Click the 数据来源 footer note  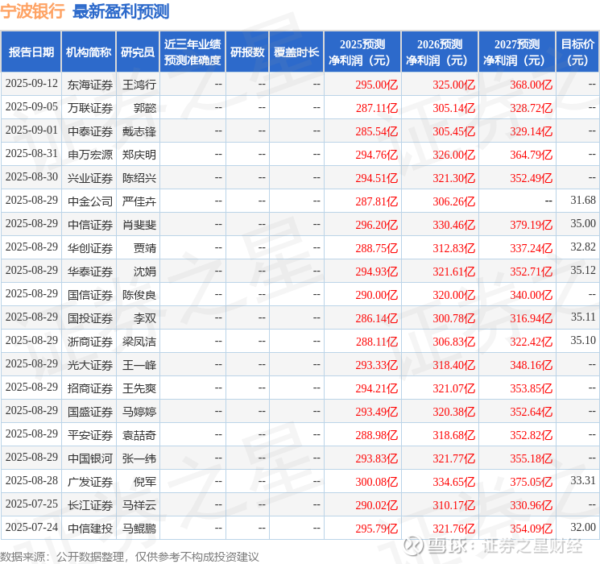130,556
